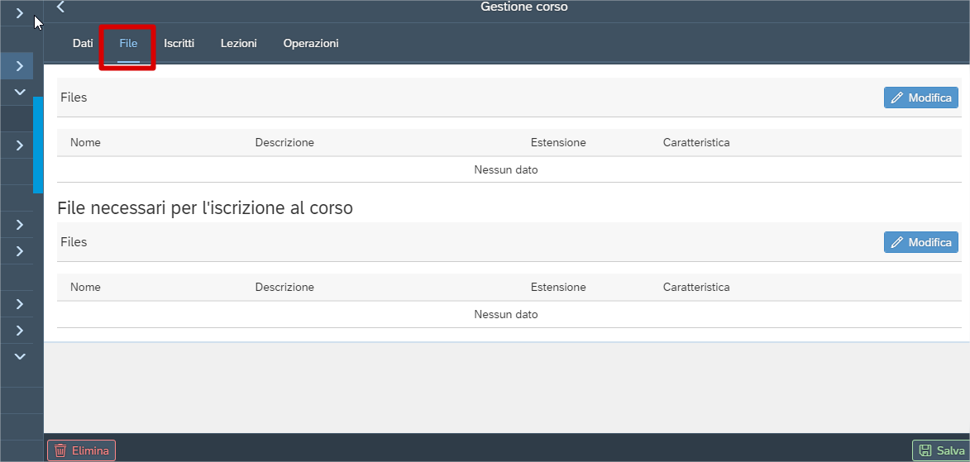
Task: Collapse the bottom-most downward sidebar chevron
Action: (20, 356)
